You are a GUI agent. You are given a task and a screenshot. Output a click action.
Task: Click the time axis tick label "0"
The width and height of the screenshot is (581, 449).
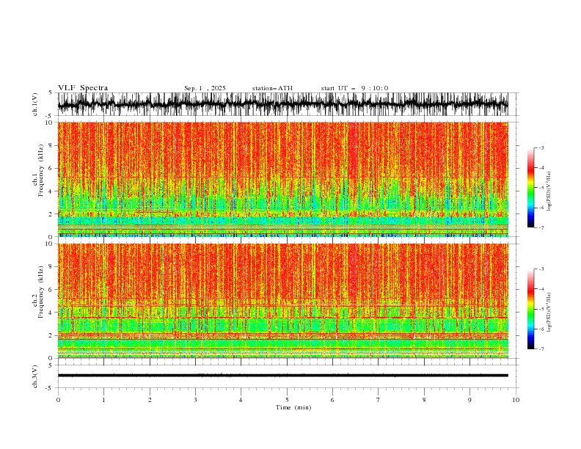58,400
